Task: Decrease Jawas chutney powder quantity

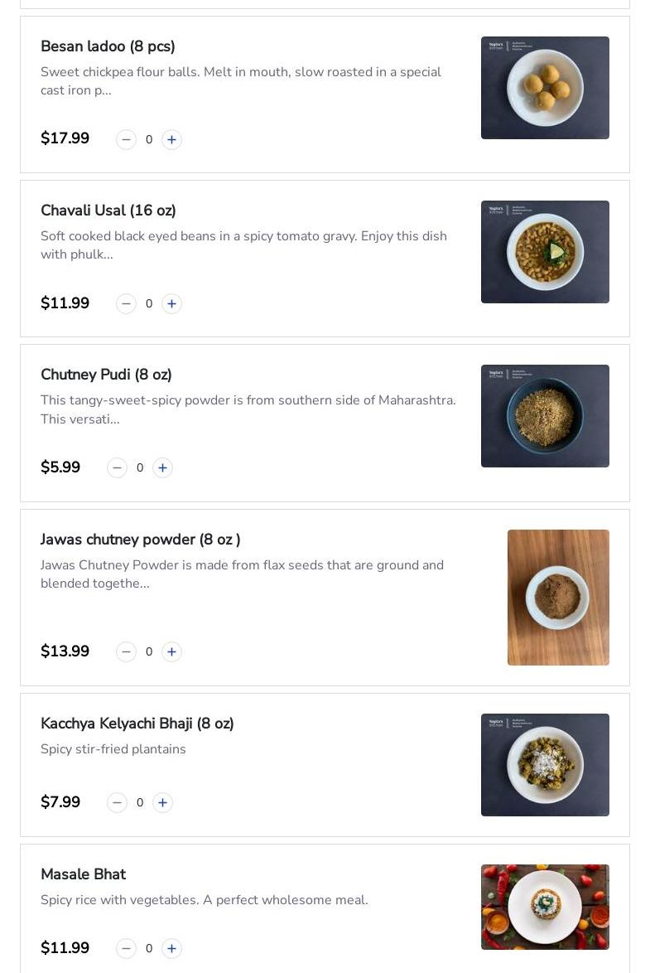Action: tap(126, 651)
